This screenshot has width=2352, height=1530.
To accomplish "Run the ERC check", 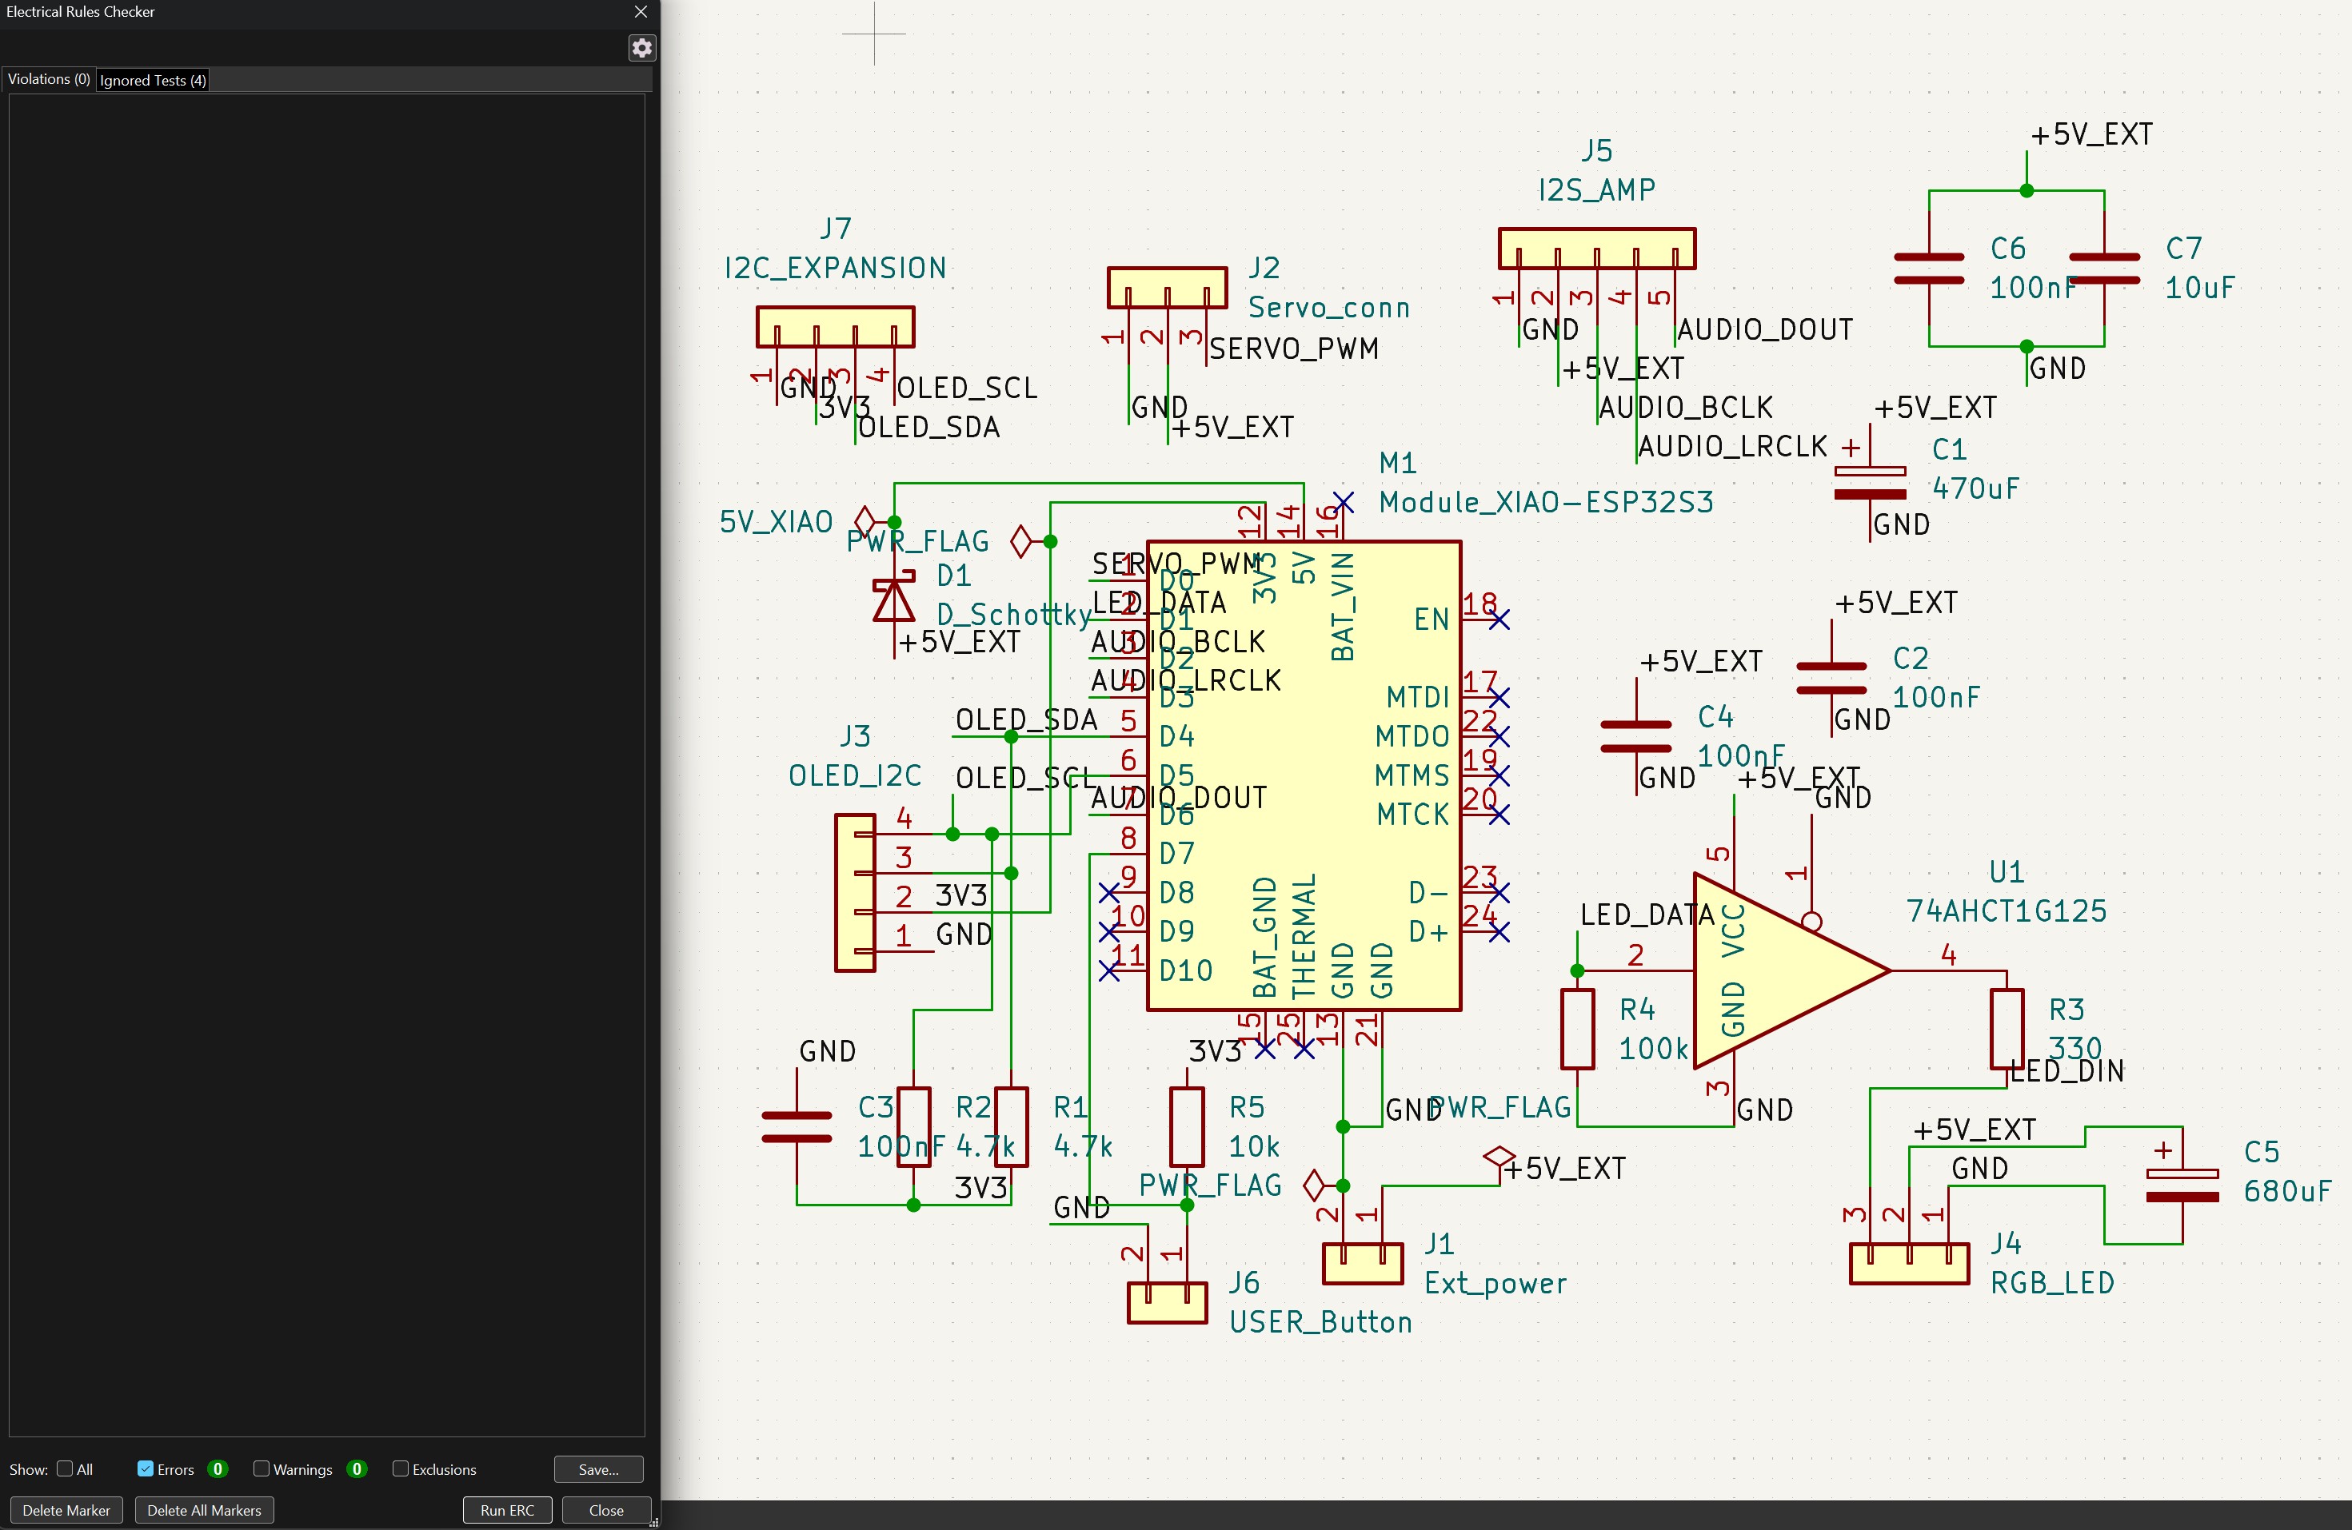I will tap(507, 1510).
